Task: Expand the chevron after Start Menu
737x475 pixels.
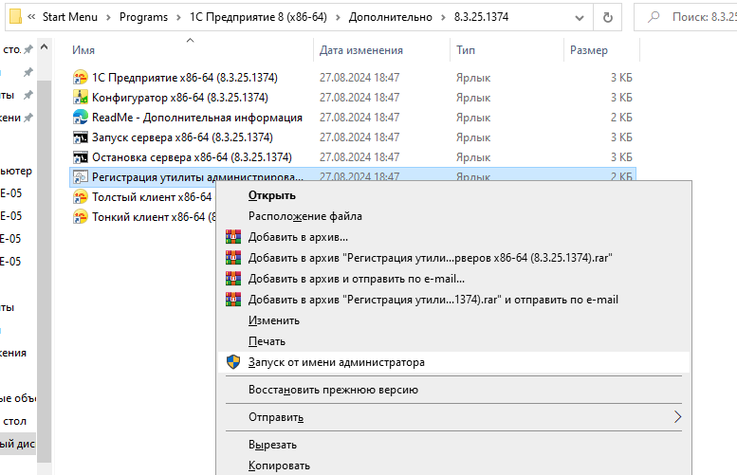Action: click(x=108, y=17)
